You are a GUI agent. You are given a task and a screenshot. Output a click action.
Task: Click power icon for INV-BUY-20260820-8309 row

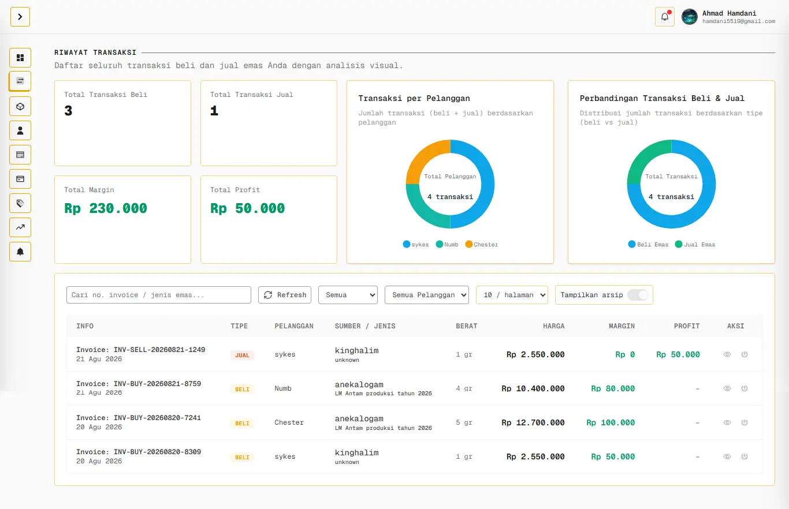click(745, 456)
